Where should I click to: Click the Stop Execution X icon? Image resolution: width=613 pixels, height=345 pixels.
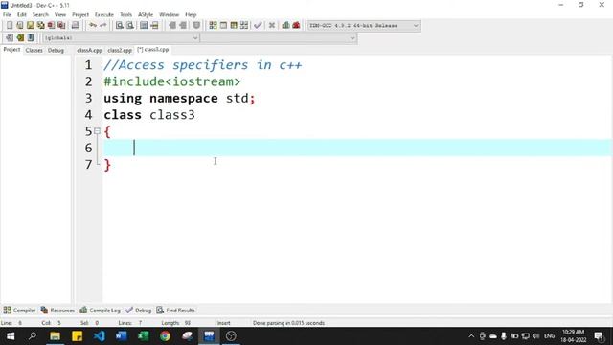click(272, 26)
